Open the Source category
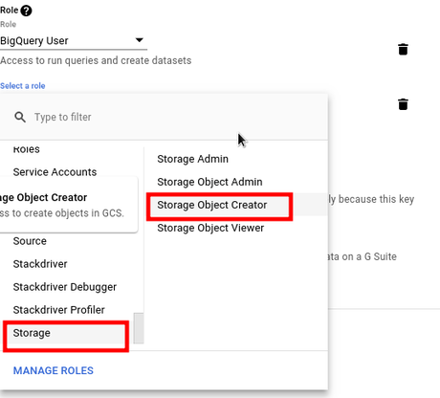The height and width of the screenshot is (398, 440). 30,241
